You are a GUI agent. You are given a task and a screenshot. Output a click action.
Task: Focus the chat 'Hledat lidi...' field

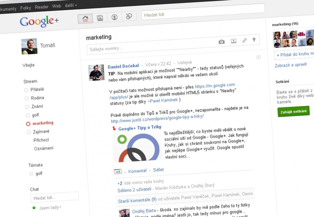click(54, 197)
